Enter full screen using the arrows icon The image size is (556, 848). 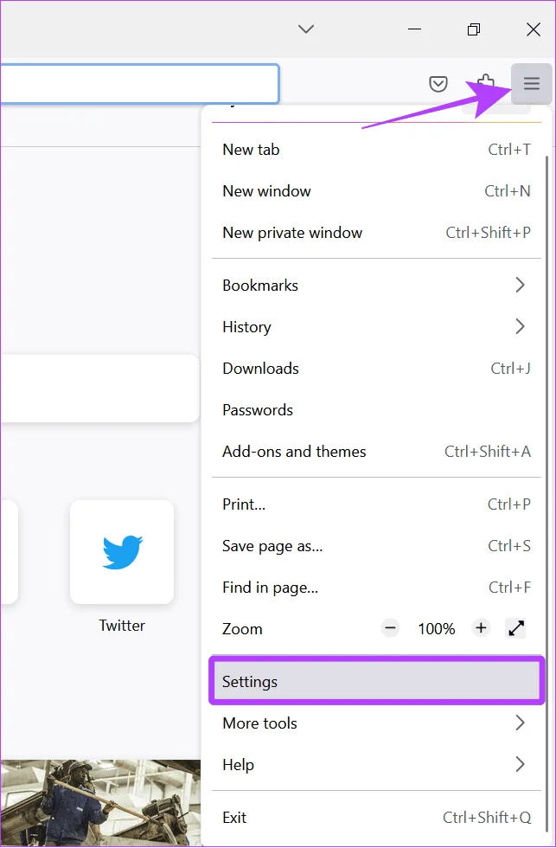point(516,628)
